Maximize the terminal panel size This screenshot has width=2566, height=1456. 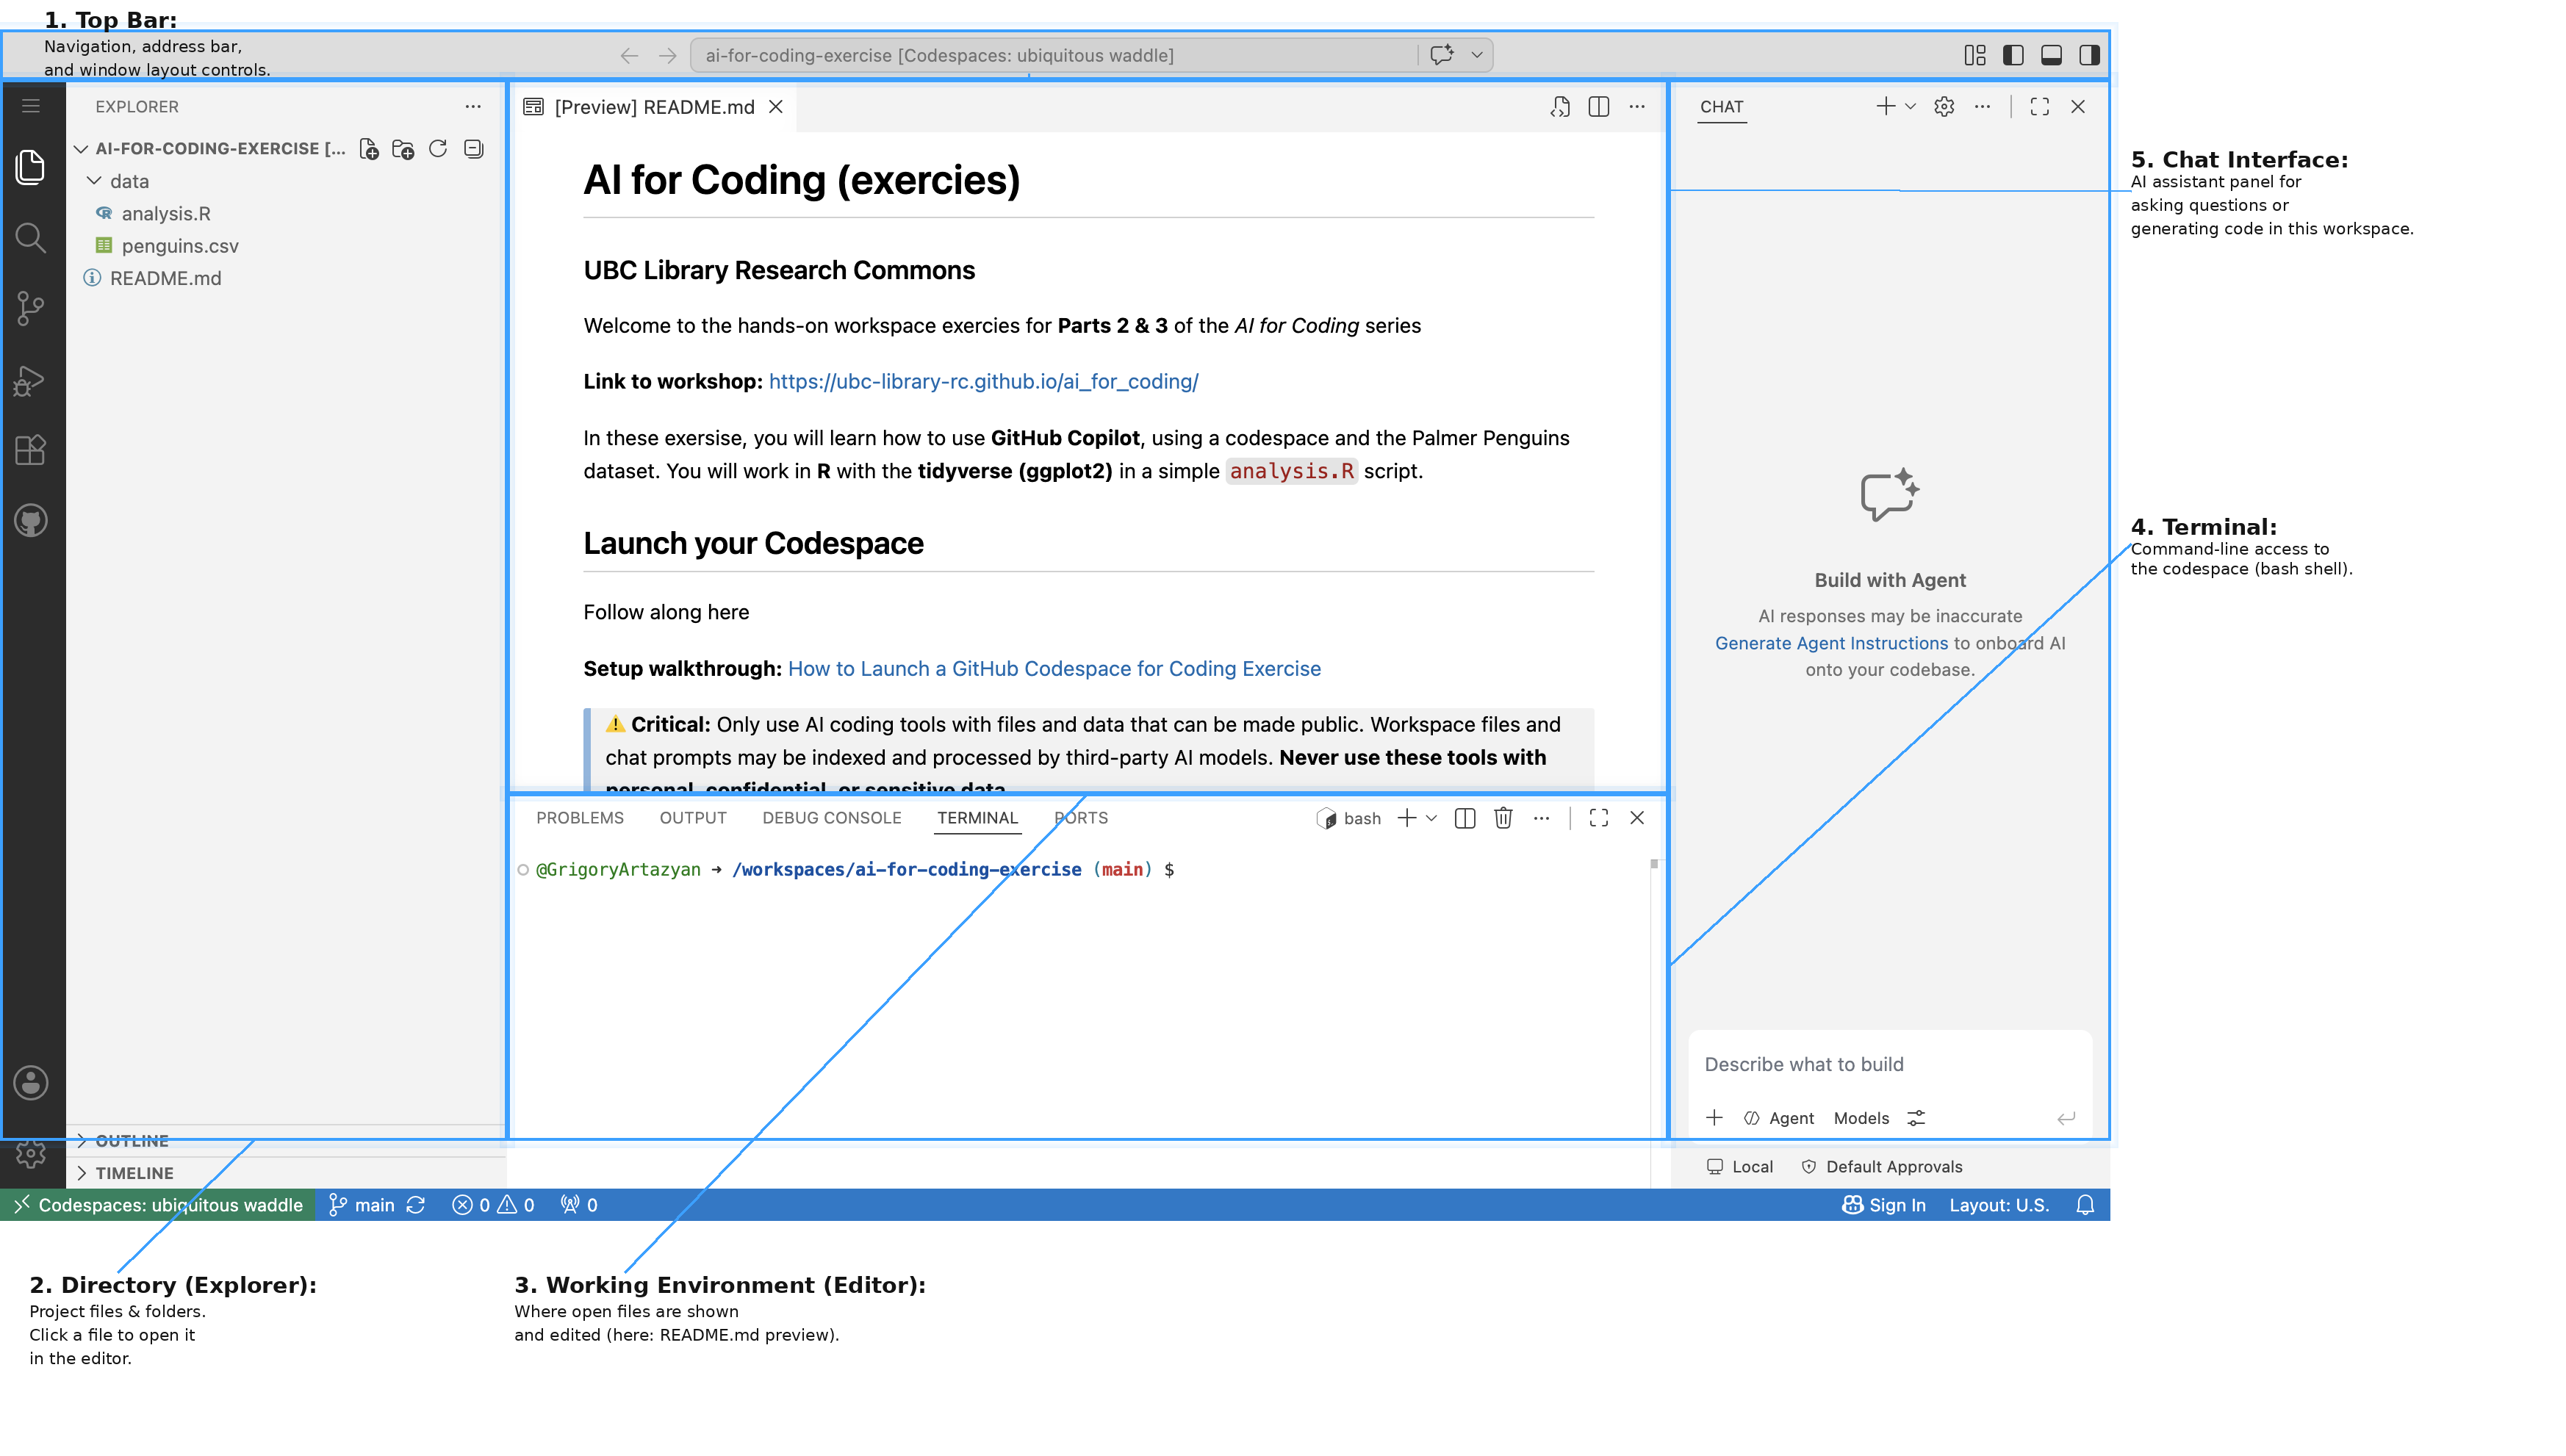tap(1598, 818)
